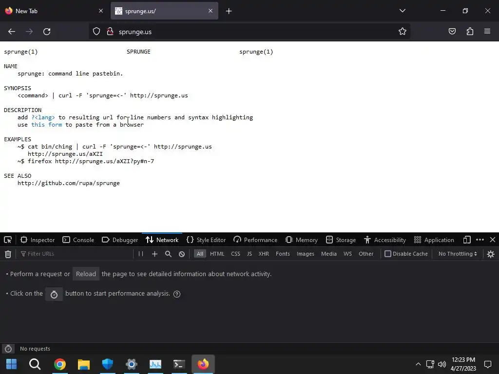Open Network settings gear icon

491,254
